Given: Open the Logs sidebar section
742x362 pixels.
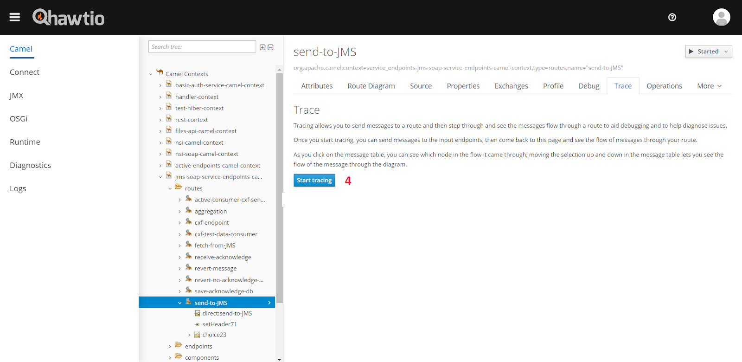Looking at the screenshot, I should tap(18, 188).
